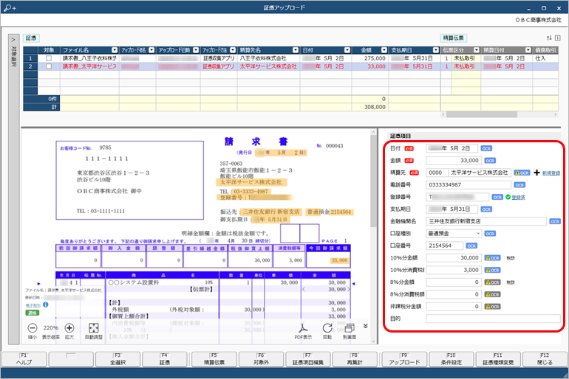The height and width of the screenshot is (379, 569).
Task: Open the 新規登録 link
Action: point(551,173)
